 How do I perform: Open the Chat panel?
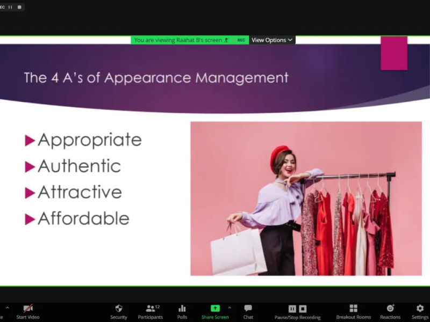coord(248,309)
